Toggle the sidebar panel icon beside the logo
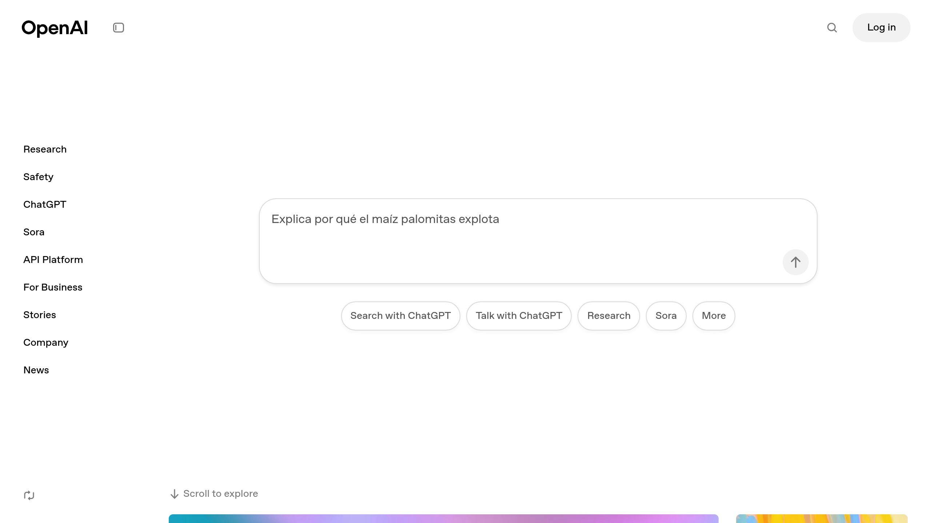 tap(118, 27)
